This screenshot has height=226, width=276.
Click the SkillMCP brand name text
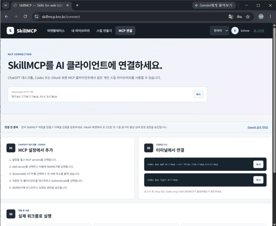tap(27, 31)
